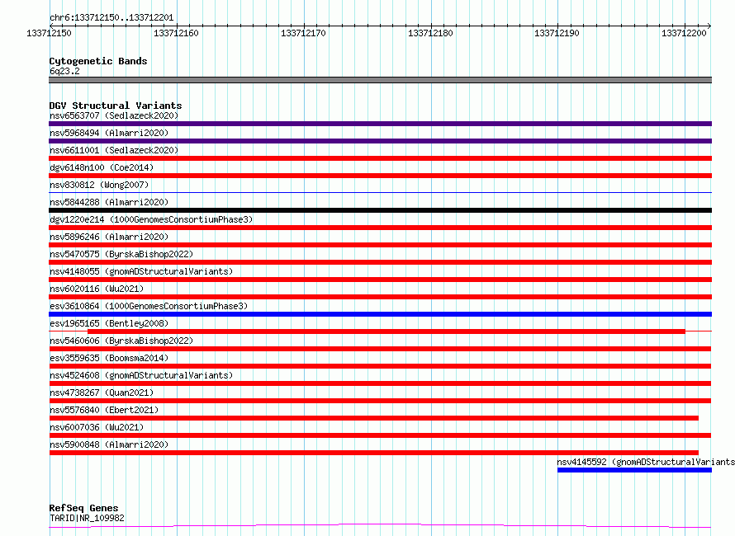Click the red bar under nsv4738267 (Quan2021)

(380, 401)
